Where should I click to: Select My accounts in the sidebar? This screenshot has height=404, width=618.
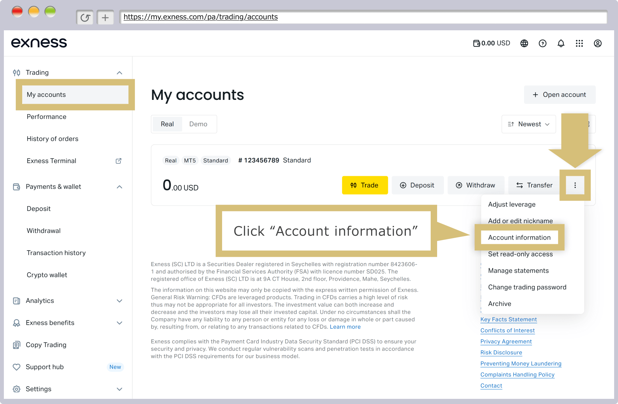pos(75,95)
